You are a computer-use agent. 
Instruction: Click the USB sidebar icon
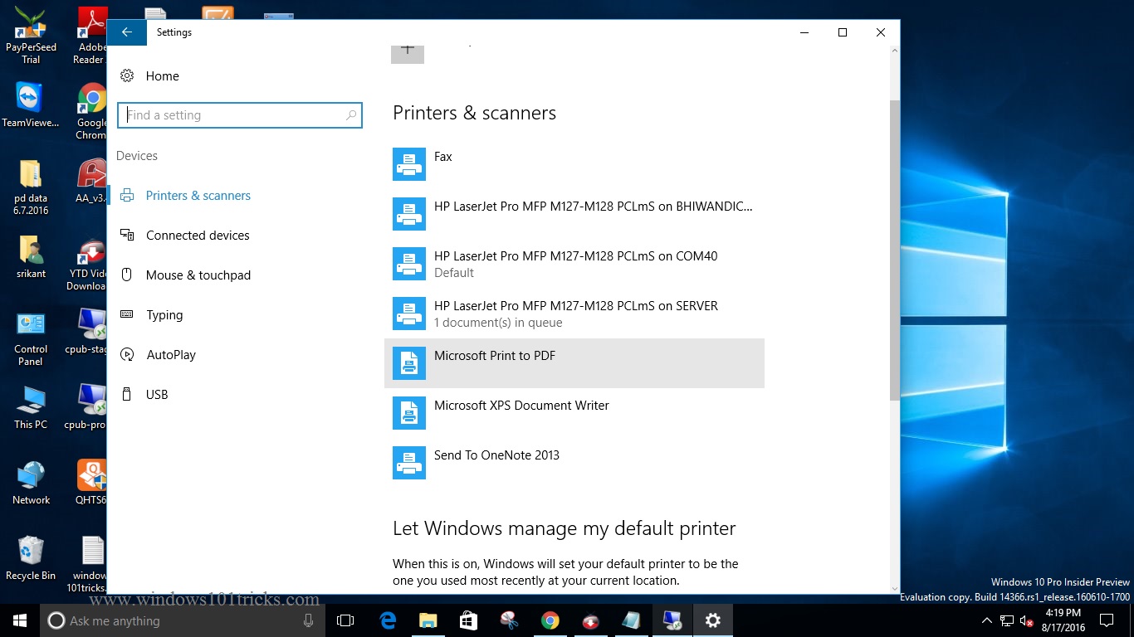[x=127, y=394]
